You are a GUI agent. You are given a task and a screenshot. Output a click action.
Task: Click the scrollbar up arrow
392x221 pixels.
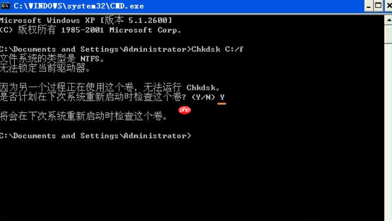(388, 20)
